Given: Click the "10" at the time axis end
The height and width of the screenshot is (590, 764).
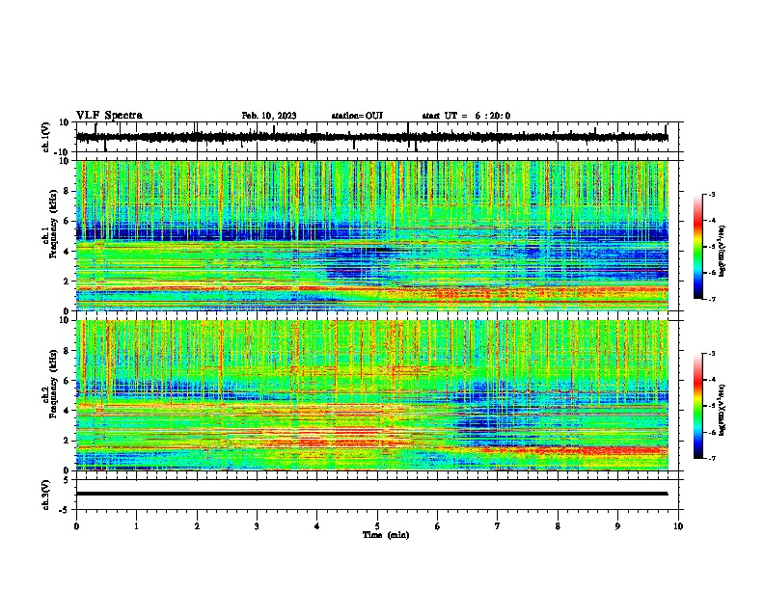Looking at the screenshot, I should point(678,526).
